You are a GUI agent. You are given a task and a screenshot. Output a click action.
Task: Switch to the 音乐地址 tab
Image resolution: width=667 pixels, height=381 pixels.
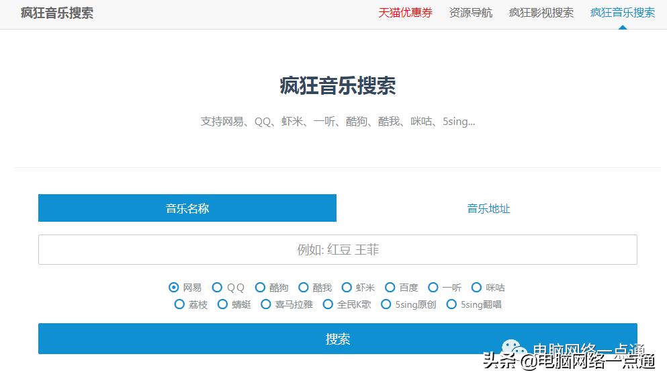tap(488, 208)
